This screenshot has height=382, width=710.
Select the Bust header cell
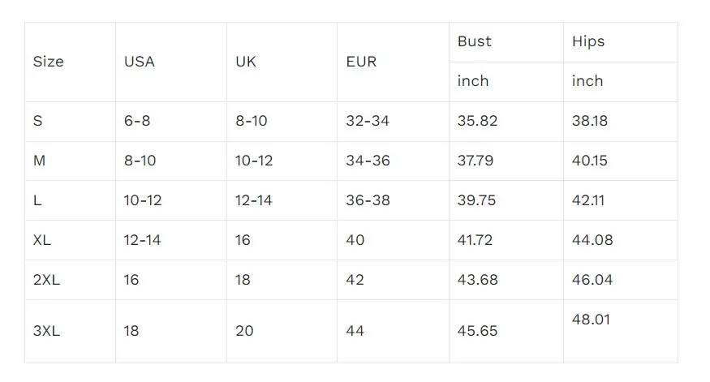pyautogui.click(x=474, y=41)
